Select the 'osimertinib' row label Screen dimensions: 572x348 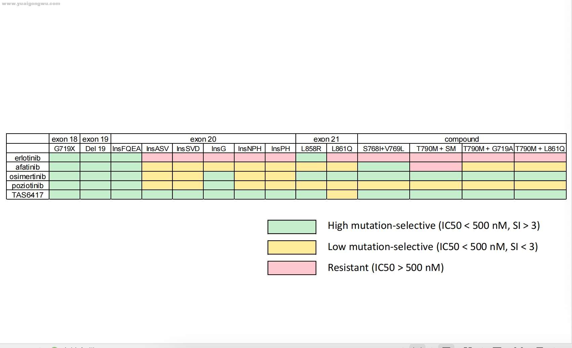(28, 176)
